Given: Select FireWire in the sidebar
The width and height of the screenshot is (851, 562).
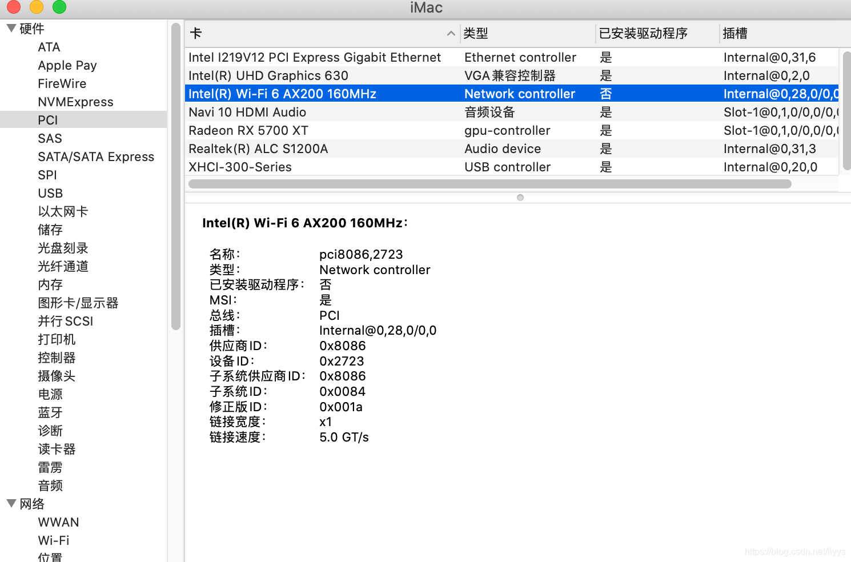Looking at the screenshot, I should [62, 83].
